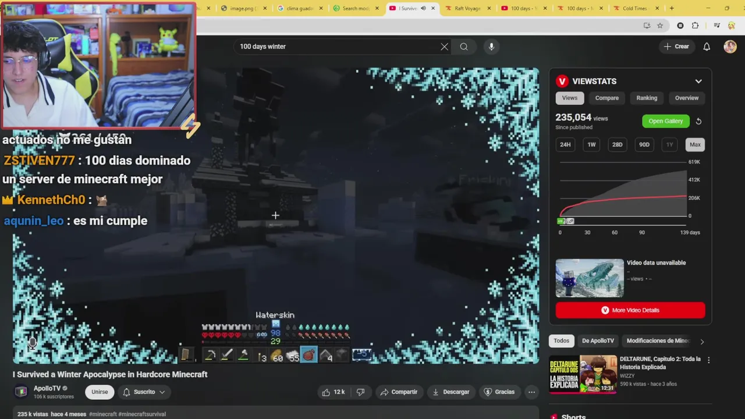745x419 pixels.
Task: Click ApolloTV channel avatar
Action: [x=21, y=392]
